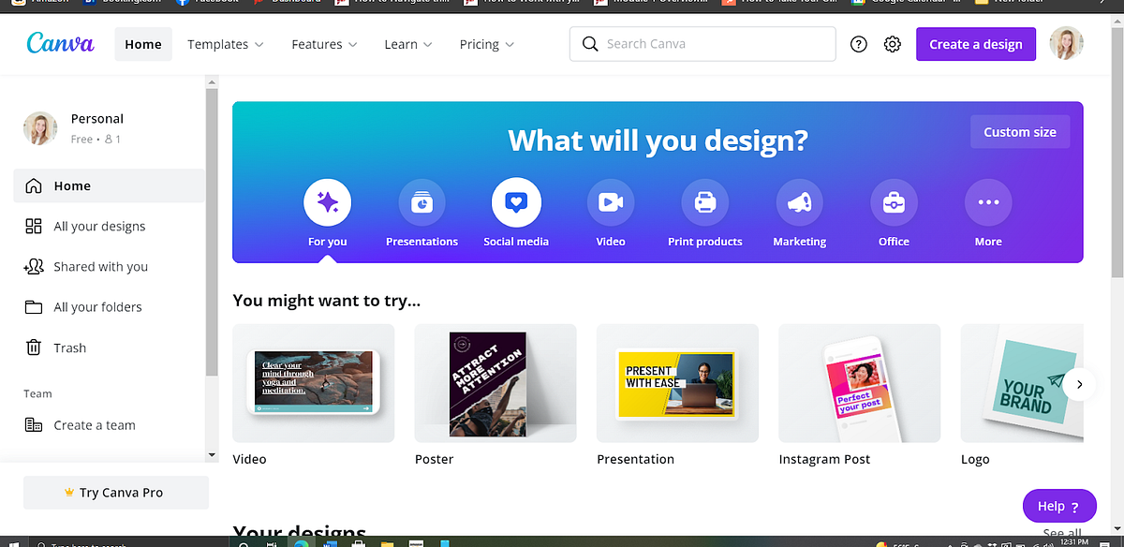
Task: Open the Instagram Post template thumbnail
Action: coord(859,383)
